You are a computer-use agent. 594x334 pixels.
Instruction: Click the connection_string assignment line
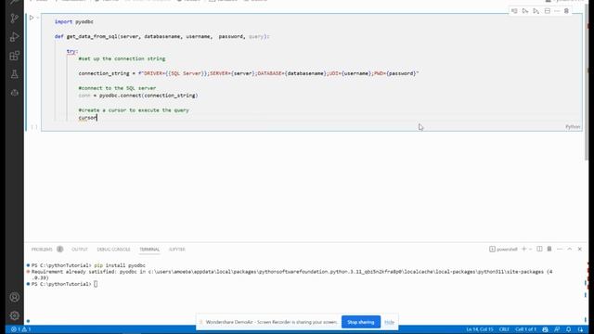point(249,73)
